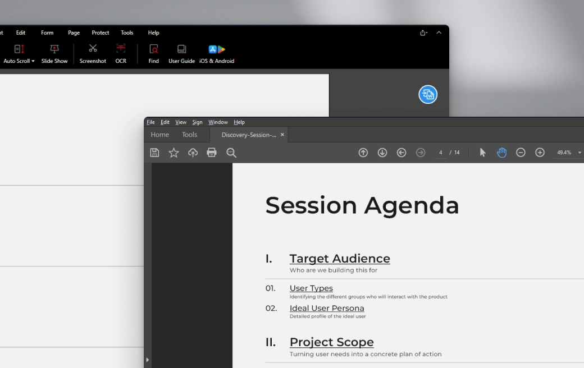
Task: Select the Discovery-Session document tab
Action: click(x=249, y=135)
